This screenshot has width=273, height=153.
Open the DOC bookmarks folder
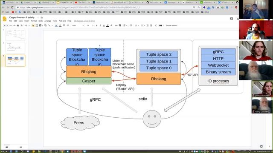pyautogui.click(x=27, y=12)
